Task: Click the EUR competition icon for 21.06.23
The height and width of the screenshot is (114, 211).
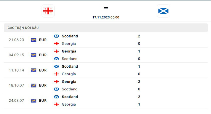Action: coord(33,40)
